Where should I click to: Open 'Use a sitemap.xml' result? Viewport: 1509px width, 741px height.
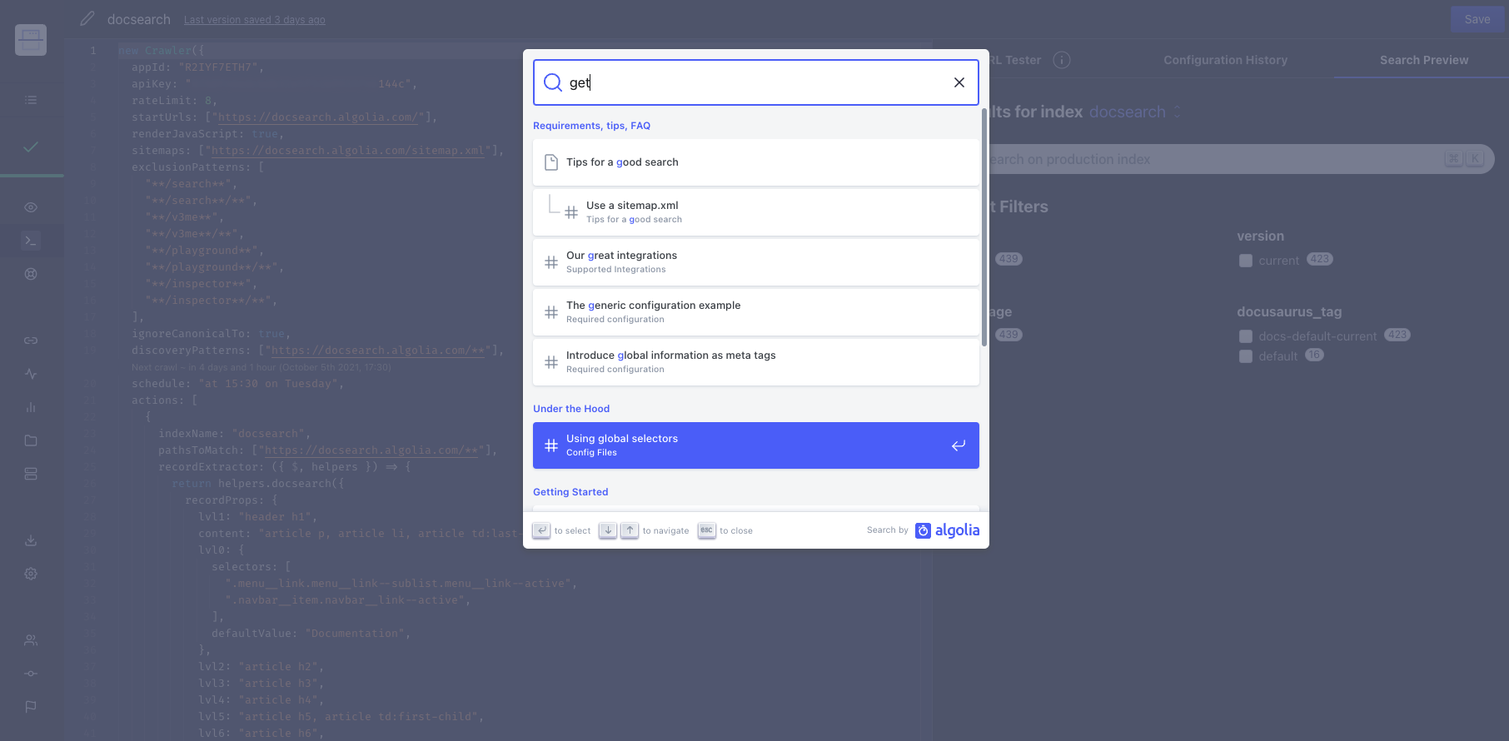click(756, 212)
